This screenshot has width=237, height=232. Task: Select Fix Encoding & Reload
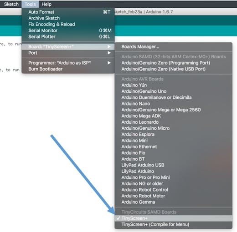[68, 24]
